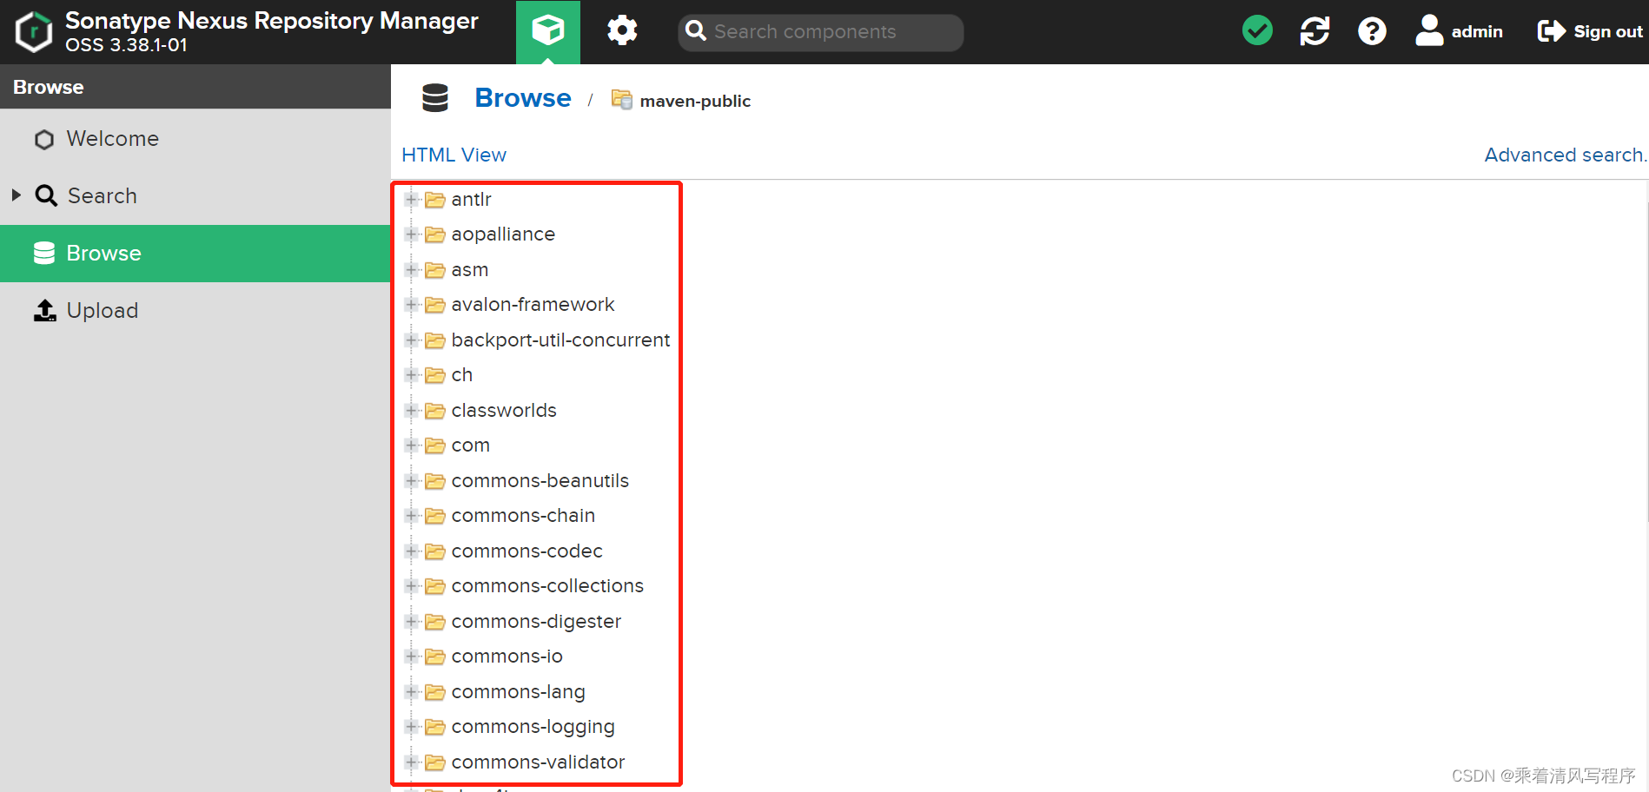Click the commons-chain folder icon

coord(435,516)
